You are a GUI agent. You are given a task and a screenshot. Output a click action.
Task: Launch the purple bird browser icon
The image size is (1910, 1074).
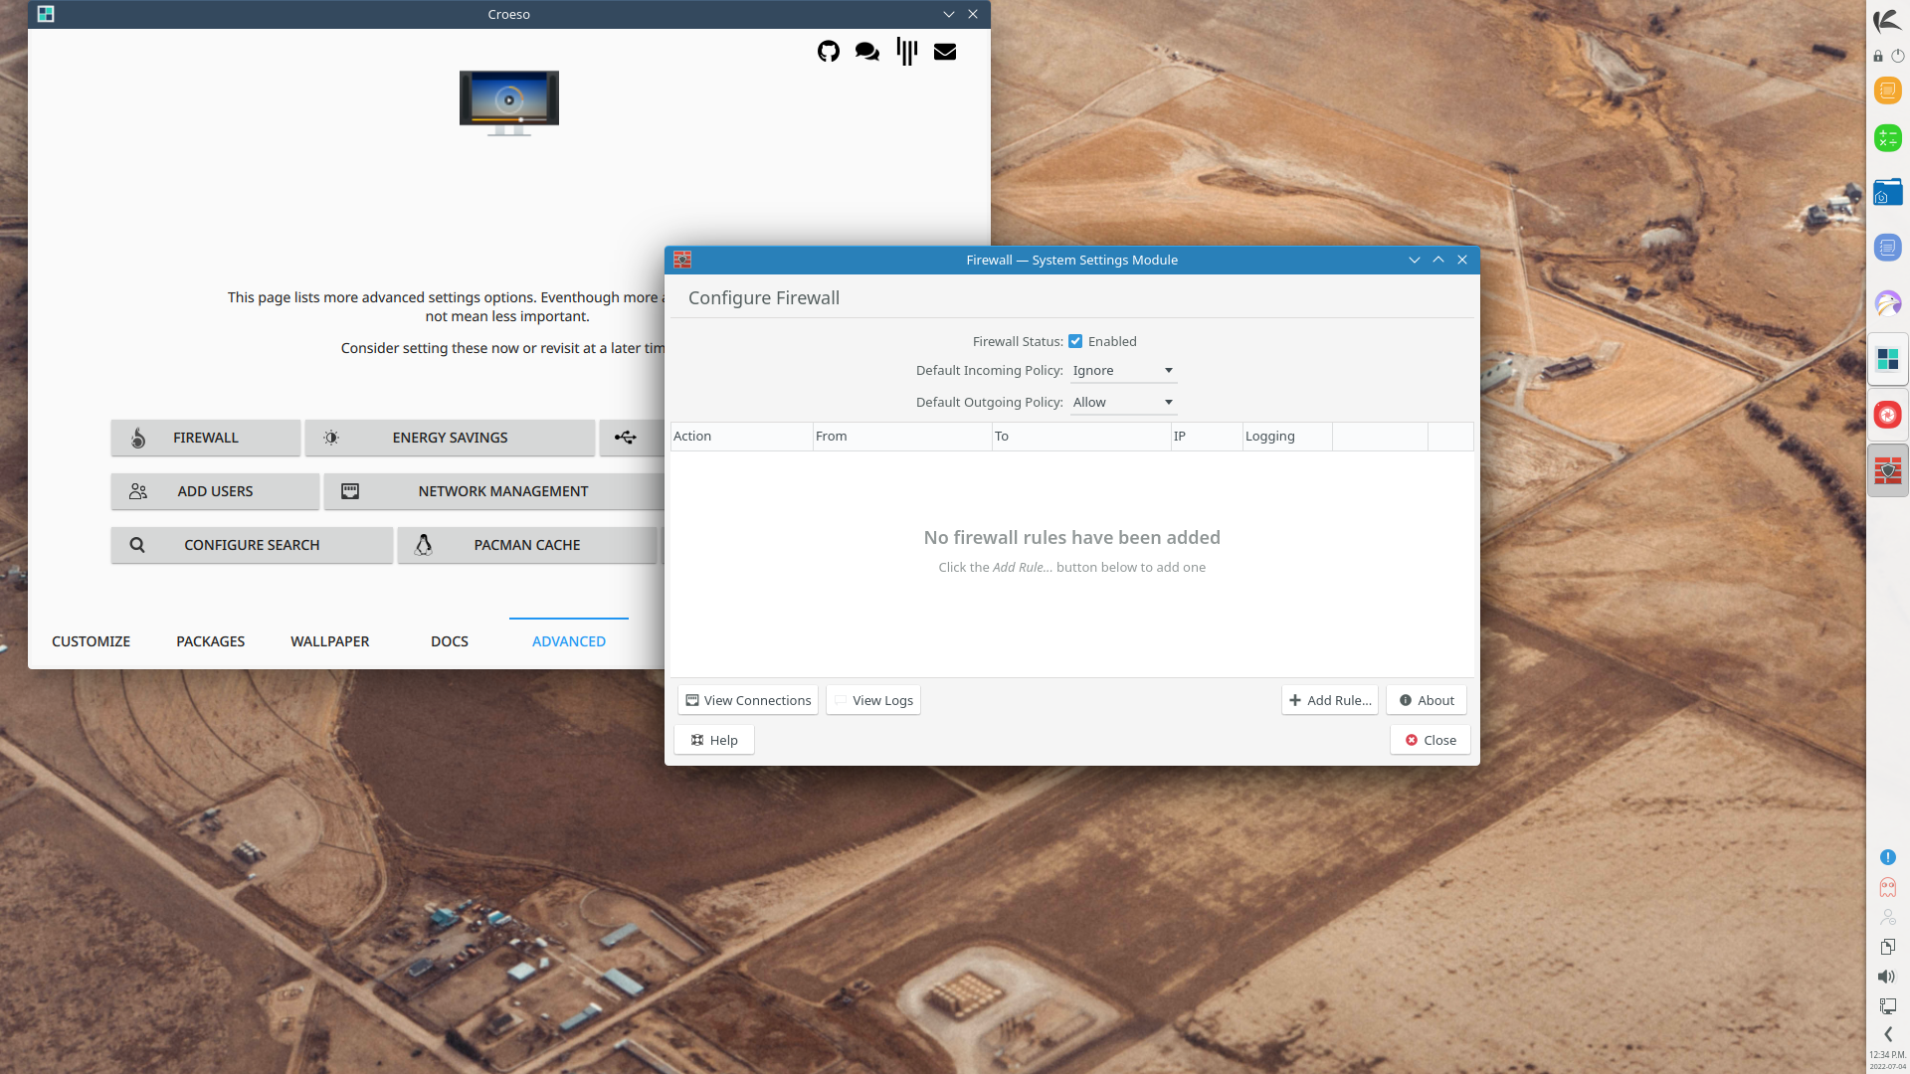[1887, 303]
